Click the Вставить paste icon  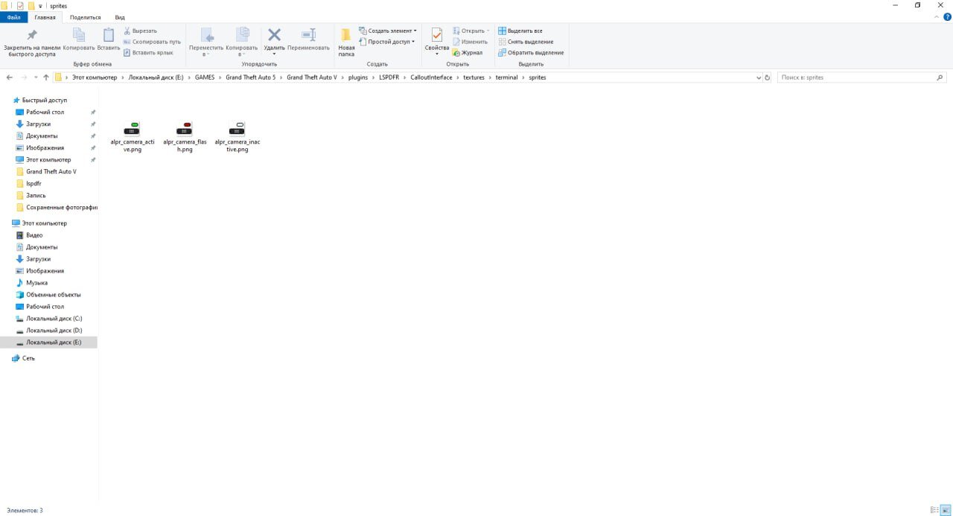(109, 35)
